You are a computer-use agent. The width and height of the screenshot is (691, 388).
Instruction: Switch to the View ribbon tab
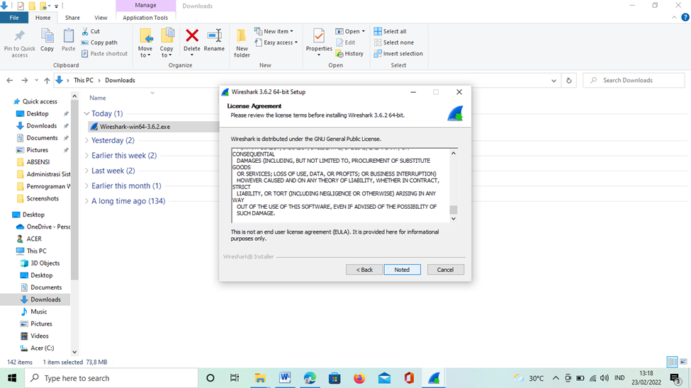tap(101, 18)
